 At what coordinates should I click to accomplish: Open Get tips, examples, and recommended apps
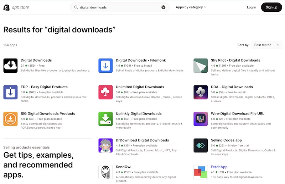click(x=38, y=165)
